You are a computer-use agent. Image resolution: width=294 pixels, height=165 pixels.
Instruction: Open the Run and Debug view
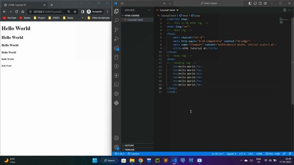116,38
